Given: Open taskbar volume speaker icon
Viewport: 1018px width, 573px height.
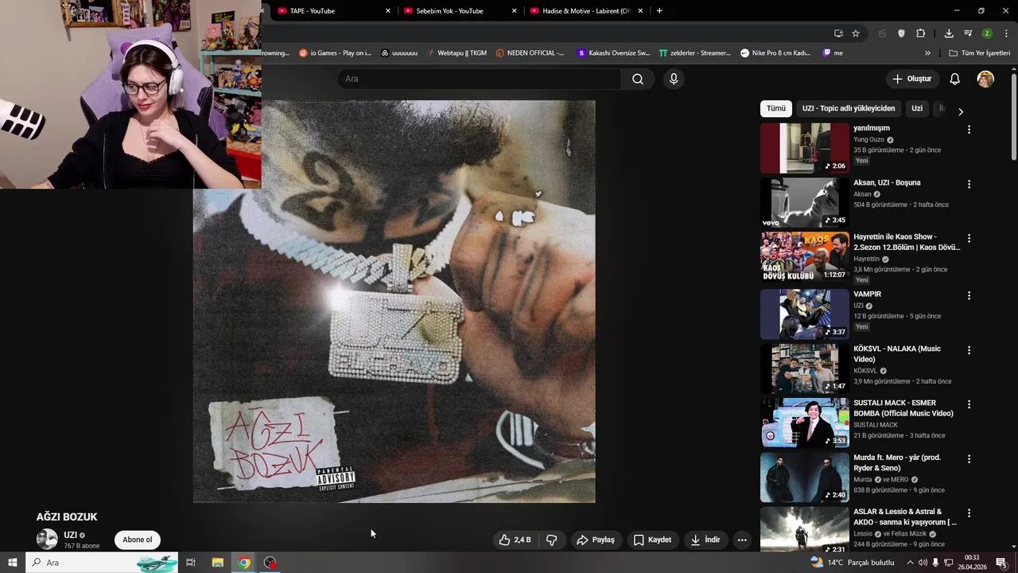Looking at the screenshot, I should coord(923,563).
